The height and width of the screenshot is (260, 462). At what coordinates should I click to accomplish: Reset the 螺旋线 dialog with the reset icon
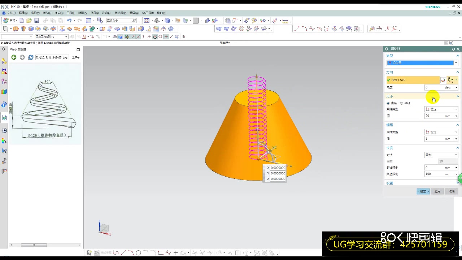pyautogui.click(x=453, y=49)
